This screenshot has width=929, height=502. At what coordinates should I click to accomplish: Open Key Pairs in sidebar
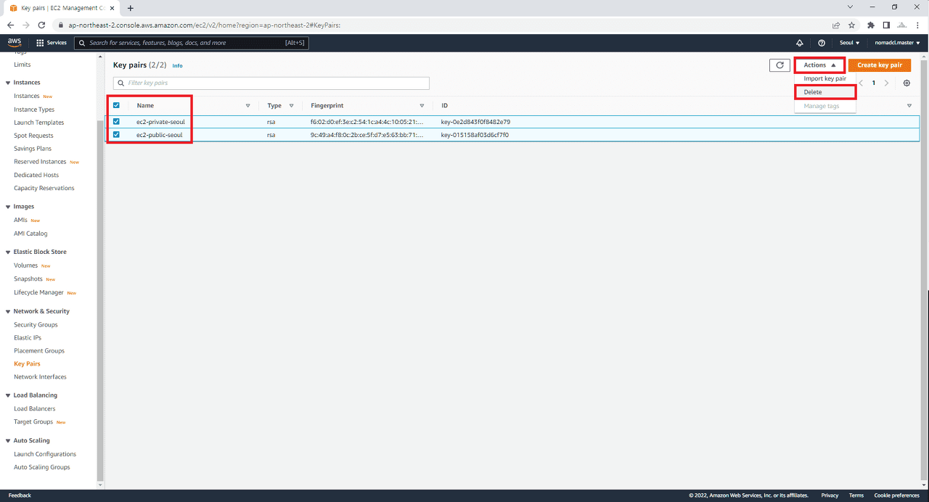tap(27, 363)
